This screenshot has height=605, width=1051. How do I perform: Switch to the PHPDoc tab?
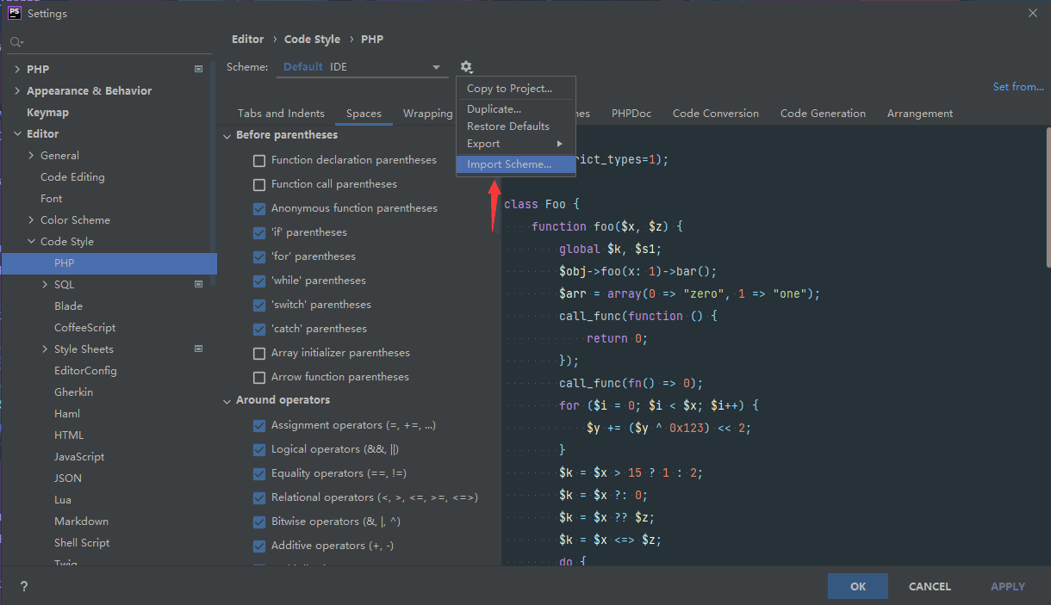(631, 114)
